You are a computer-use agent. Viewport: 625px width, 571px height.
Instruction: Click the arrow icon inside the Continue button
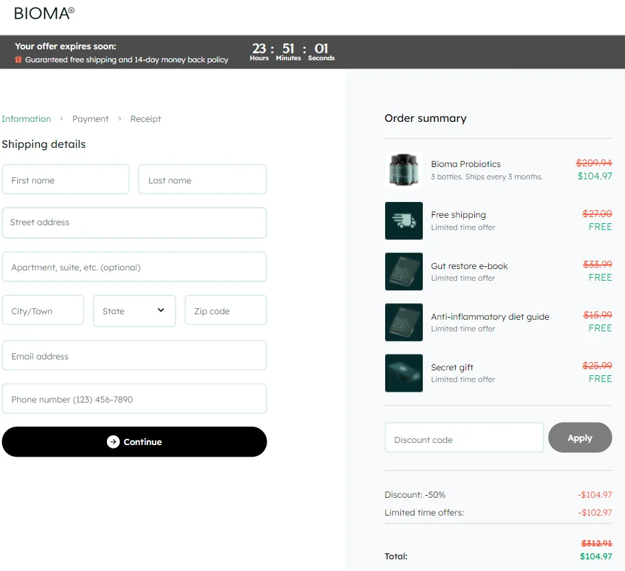pyautogui.click(x=112, y=442)
